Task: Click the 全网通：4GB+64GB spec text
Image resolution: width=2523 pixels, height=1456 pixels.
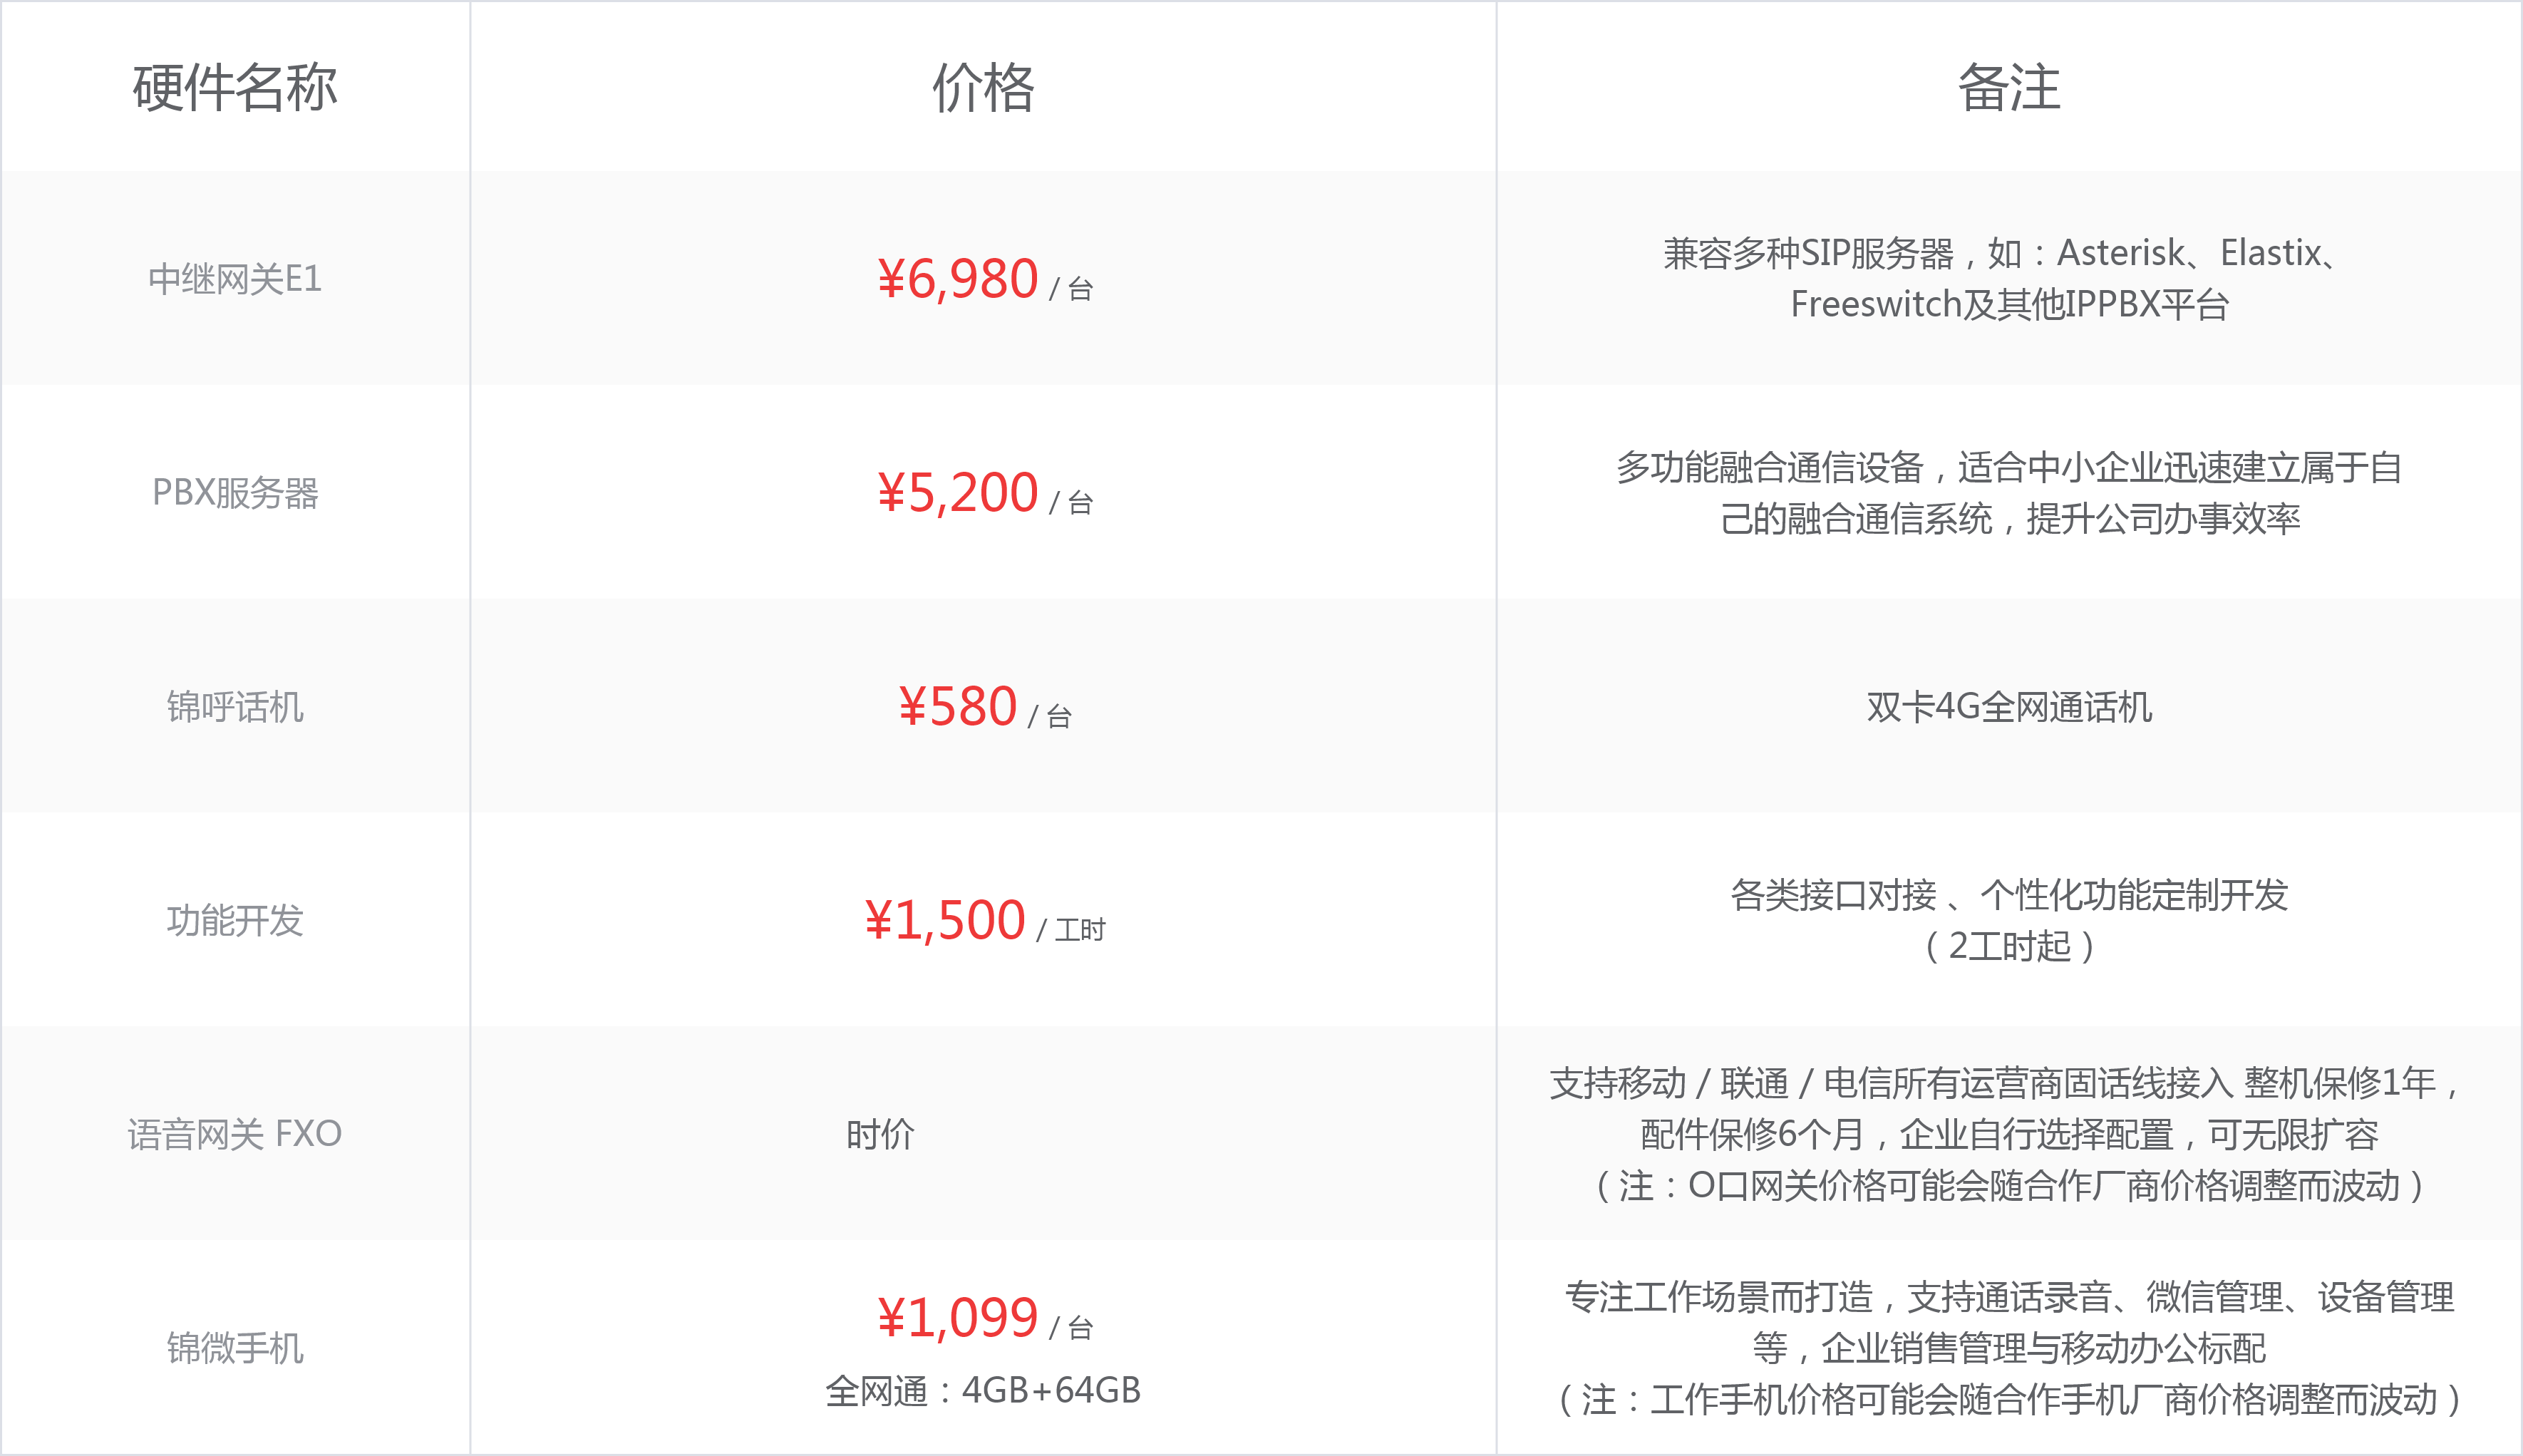Action: tap(983, 1390)
